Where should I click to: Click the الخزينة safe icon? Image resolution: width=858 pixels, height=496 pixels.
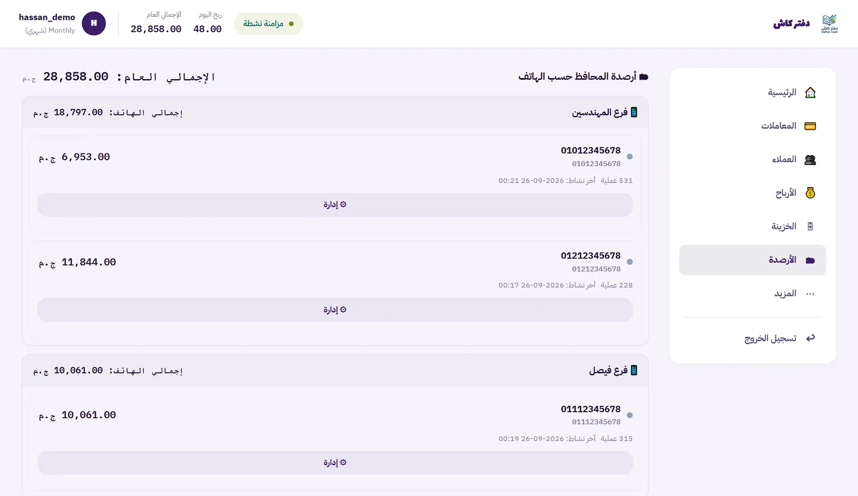tap(810, 226)
